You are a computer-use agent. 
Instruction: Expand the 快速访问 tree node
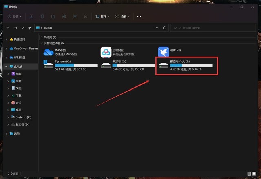click(7, 40)
